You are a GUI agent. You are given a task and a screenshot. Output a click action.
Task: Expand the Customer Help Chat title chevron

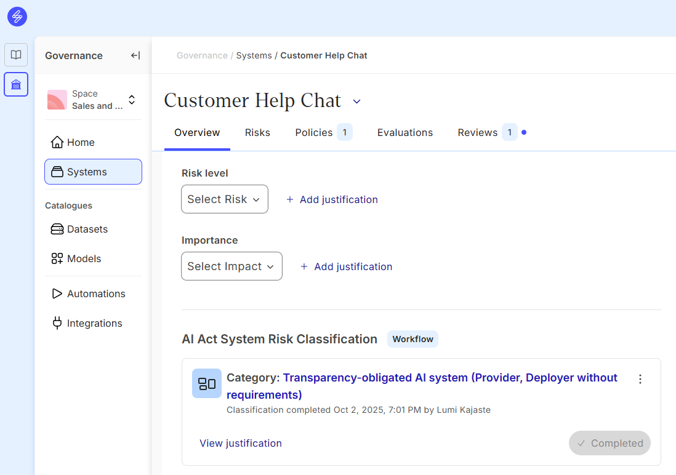pos(356,102)
